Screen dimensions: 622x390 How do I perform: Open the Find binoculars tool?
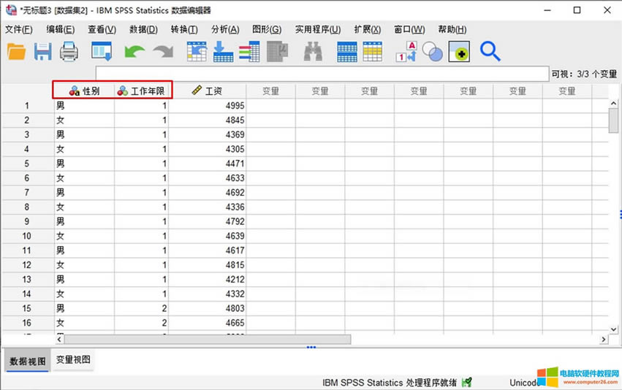click(x=314, y=51)
